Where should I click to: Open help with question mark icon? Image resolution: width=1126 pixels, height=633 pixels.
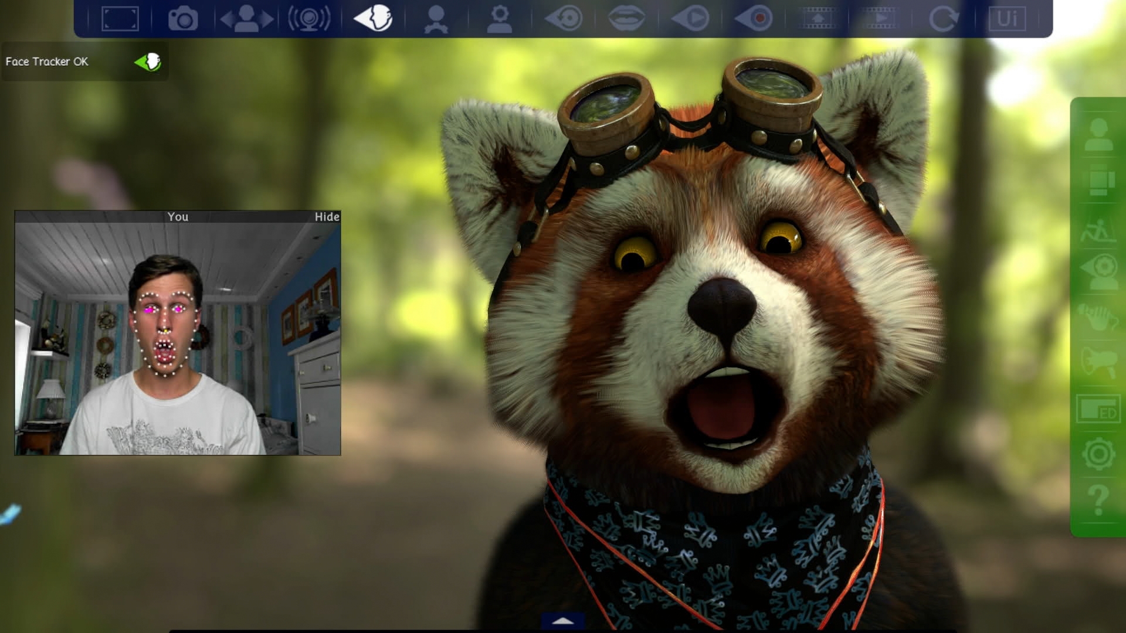pyautogui.click(x=1098, y=500)
